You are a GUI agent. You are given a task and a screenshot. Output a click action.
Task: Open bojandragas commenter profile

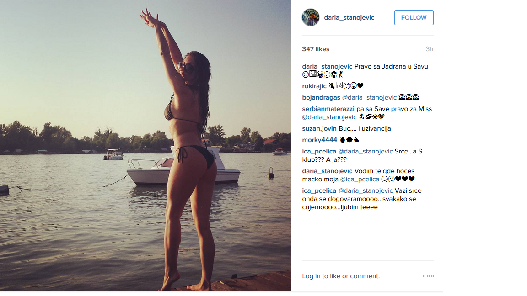(x=321, y=97)
